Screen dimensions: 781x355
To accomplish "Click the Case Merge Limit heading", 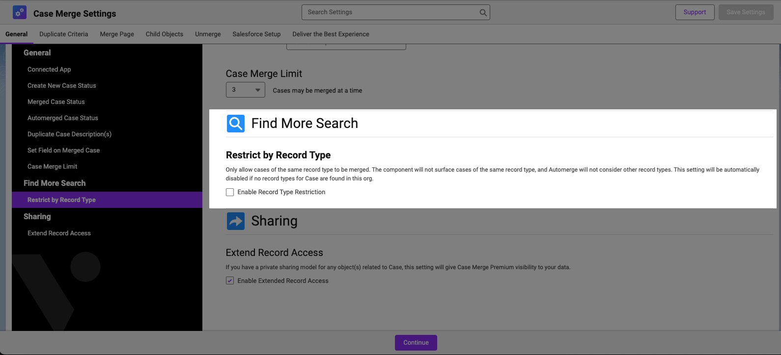I will pyautogui.click(x=264, y=74).
